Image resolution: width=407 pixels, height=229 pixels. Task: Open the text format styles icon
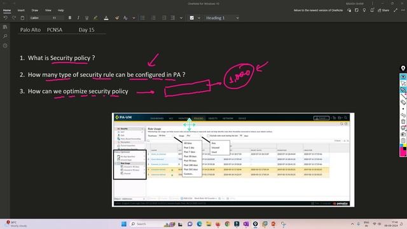coord(126,18)
